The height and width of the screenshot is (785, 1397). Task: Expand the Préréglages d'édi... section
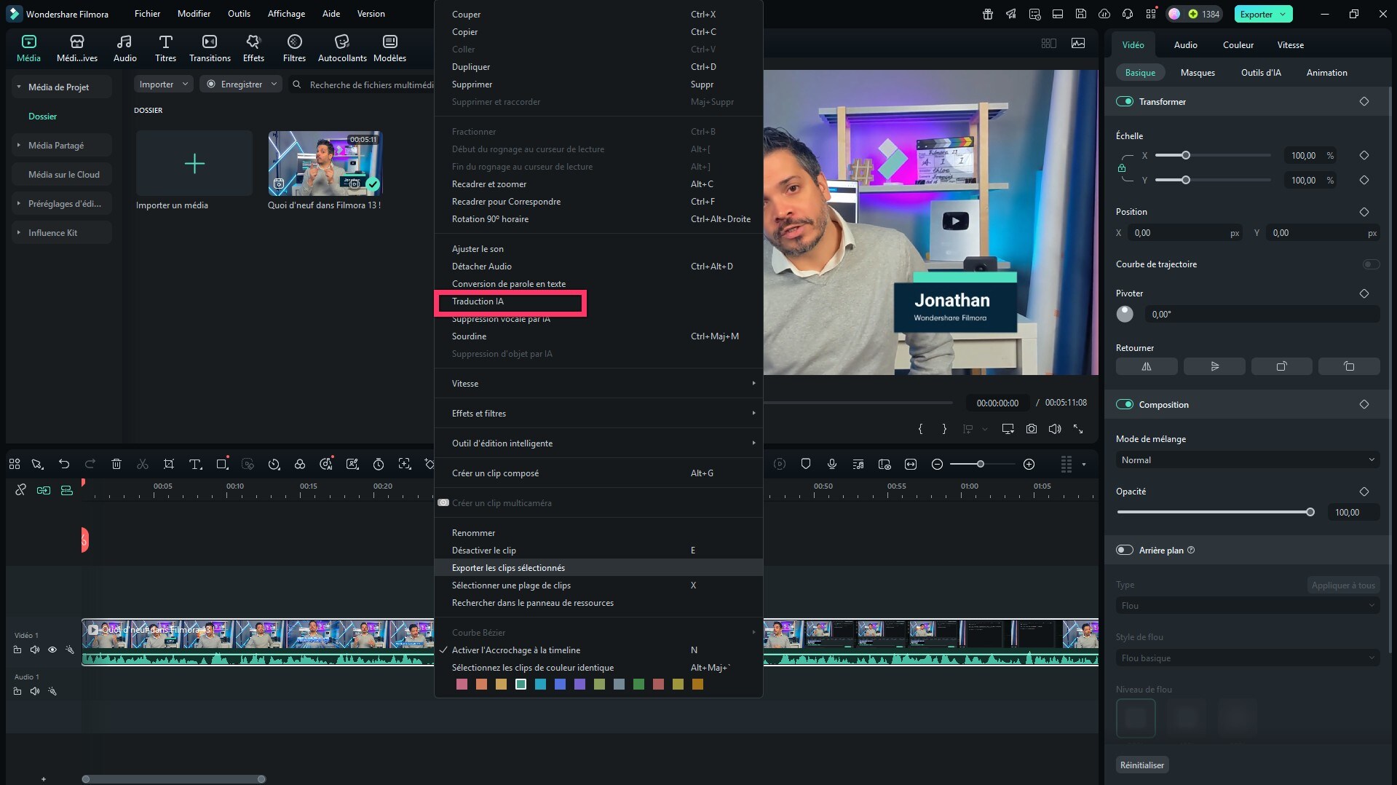tap(19, 203)
